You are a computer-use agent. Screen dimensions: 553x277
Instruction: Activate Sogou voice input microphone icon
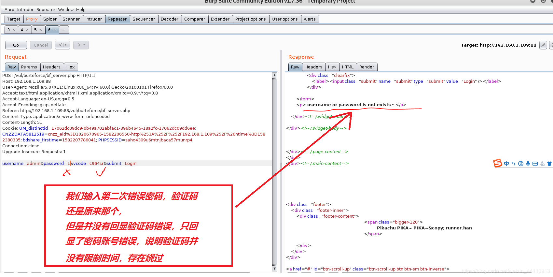coord(528,164)
